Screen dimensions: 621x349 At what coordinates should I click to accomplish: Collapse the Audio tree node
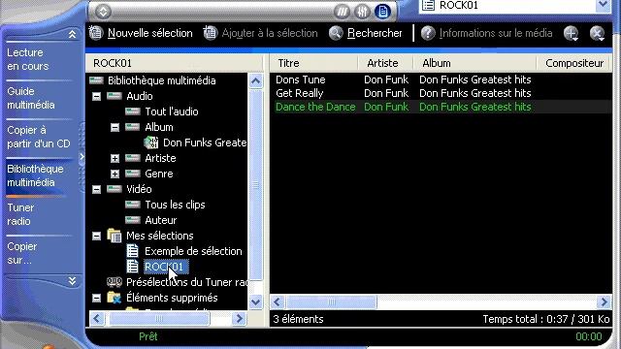point(96,96)
